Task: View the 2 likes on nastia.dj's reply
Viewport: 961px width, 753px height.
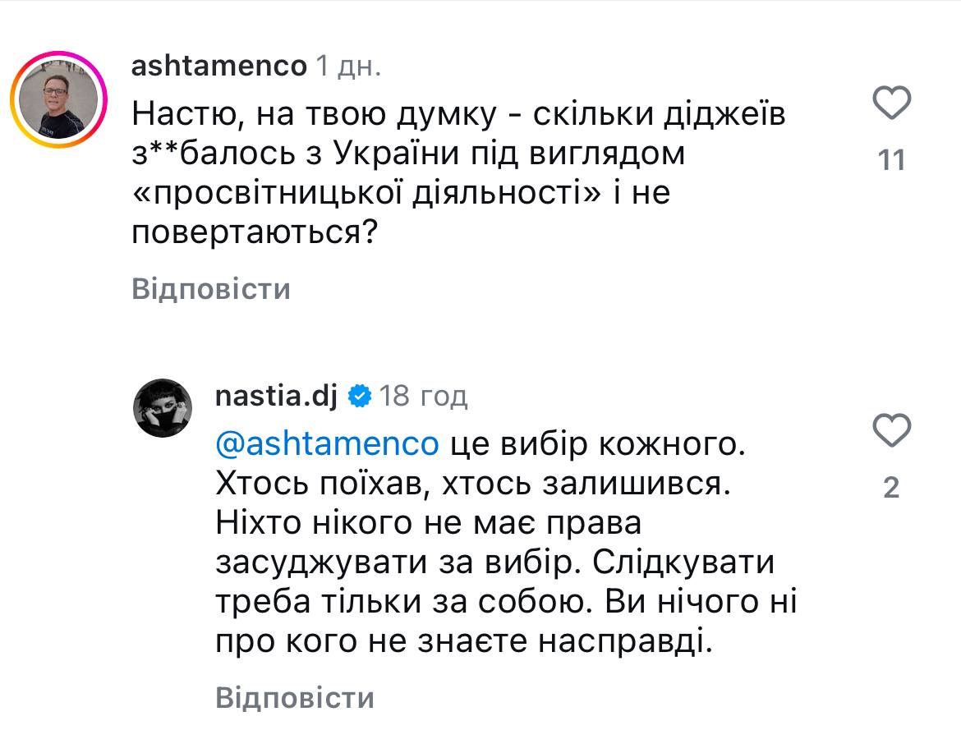Action: (x=891, y=488)
